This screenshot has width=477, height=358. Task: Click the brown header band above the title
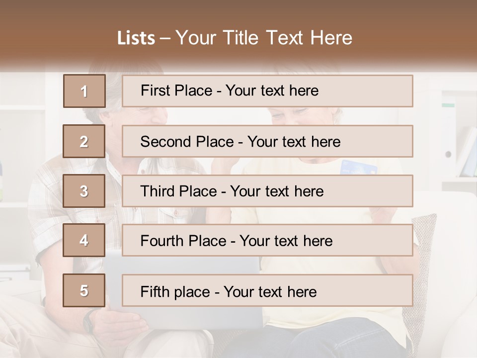point(238,12)
